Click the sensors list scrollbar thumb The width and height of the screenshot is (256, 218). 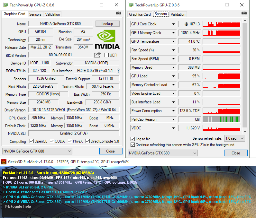245,75
